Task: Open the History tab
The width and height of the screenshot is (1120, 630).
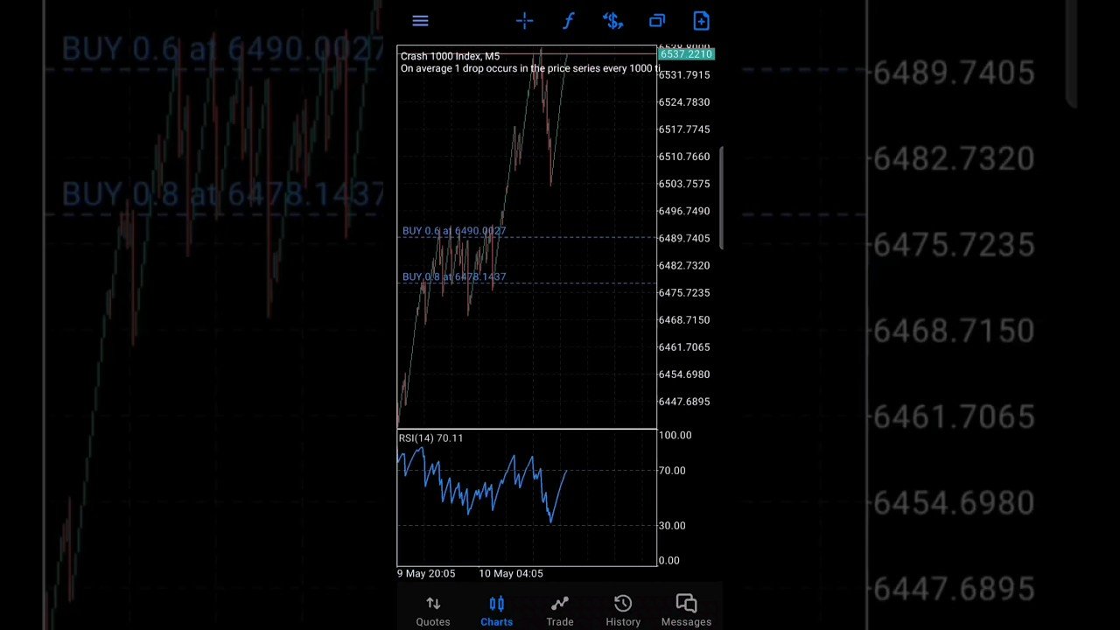Action: 623,611
